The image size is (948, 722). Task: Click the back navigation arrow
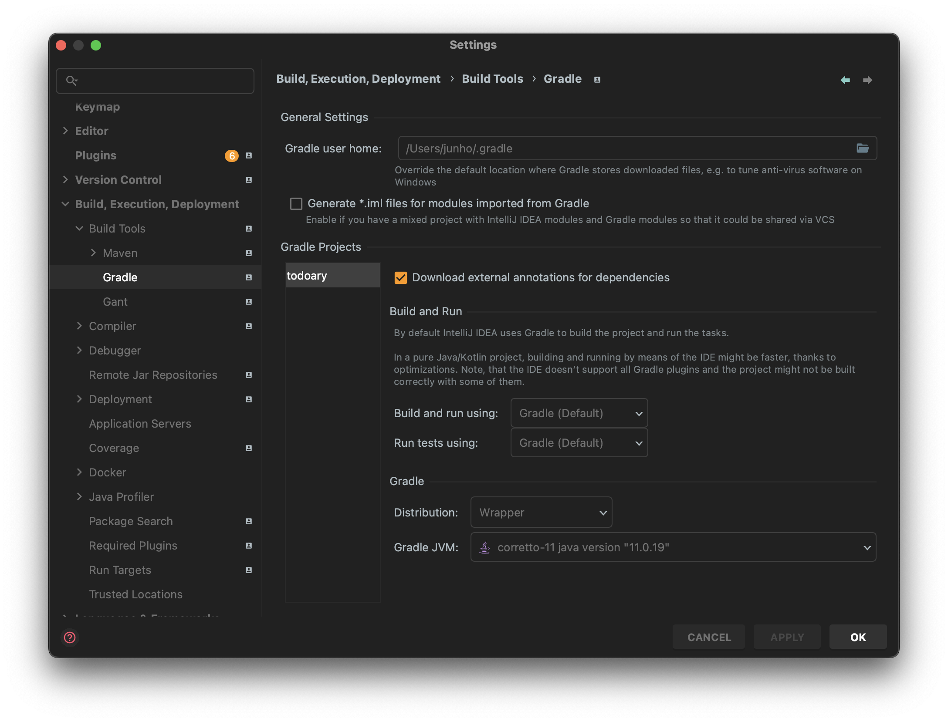[845, 80]
